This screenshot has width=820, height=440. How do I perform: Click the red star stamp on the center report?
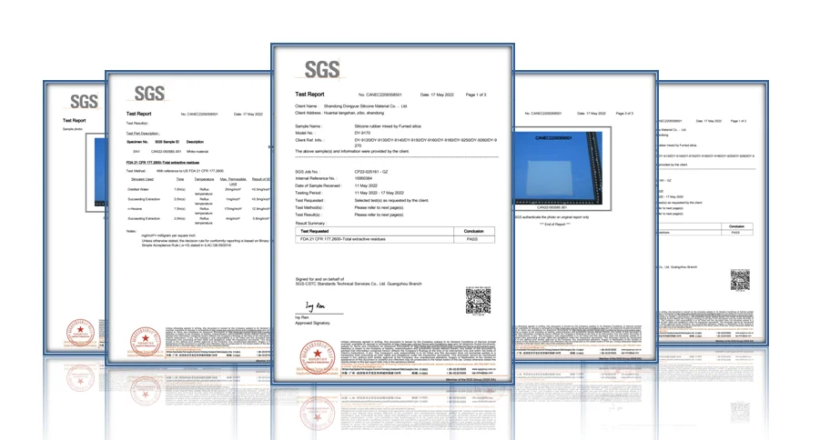pyautogui.click(x=317, y=357)
